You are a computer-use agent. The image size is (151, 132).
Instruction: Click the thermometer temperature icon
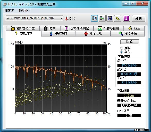click(66, 18)
